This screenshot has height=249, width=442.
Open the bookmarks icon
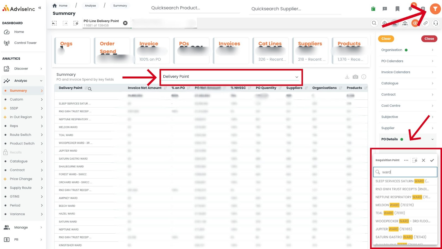[398, 9]
